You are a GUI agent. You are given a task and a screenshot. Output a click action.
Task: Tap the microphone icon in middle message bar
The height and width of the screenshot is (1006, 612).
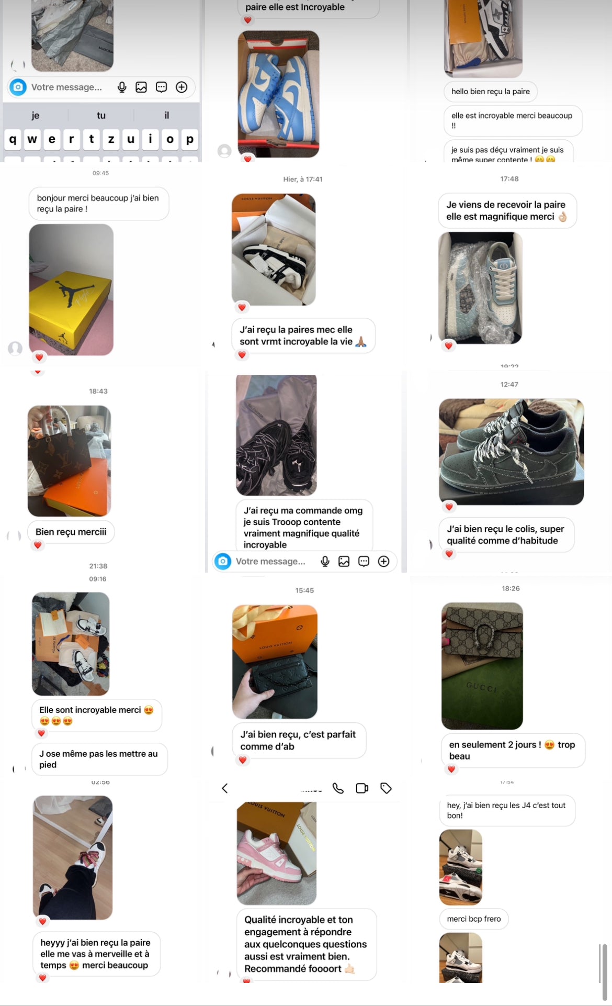coord(325,561)
